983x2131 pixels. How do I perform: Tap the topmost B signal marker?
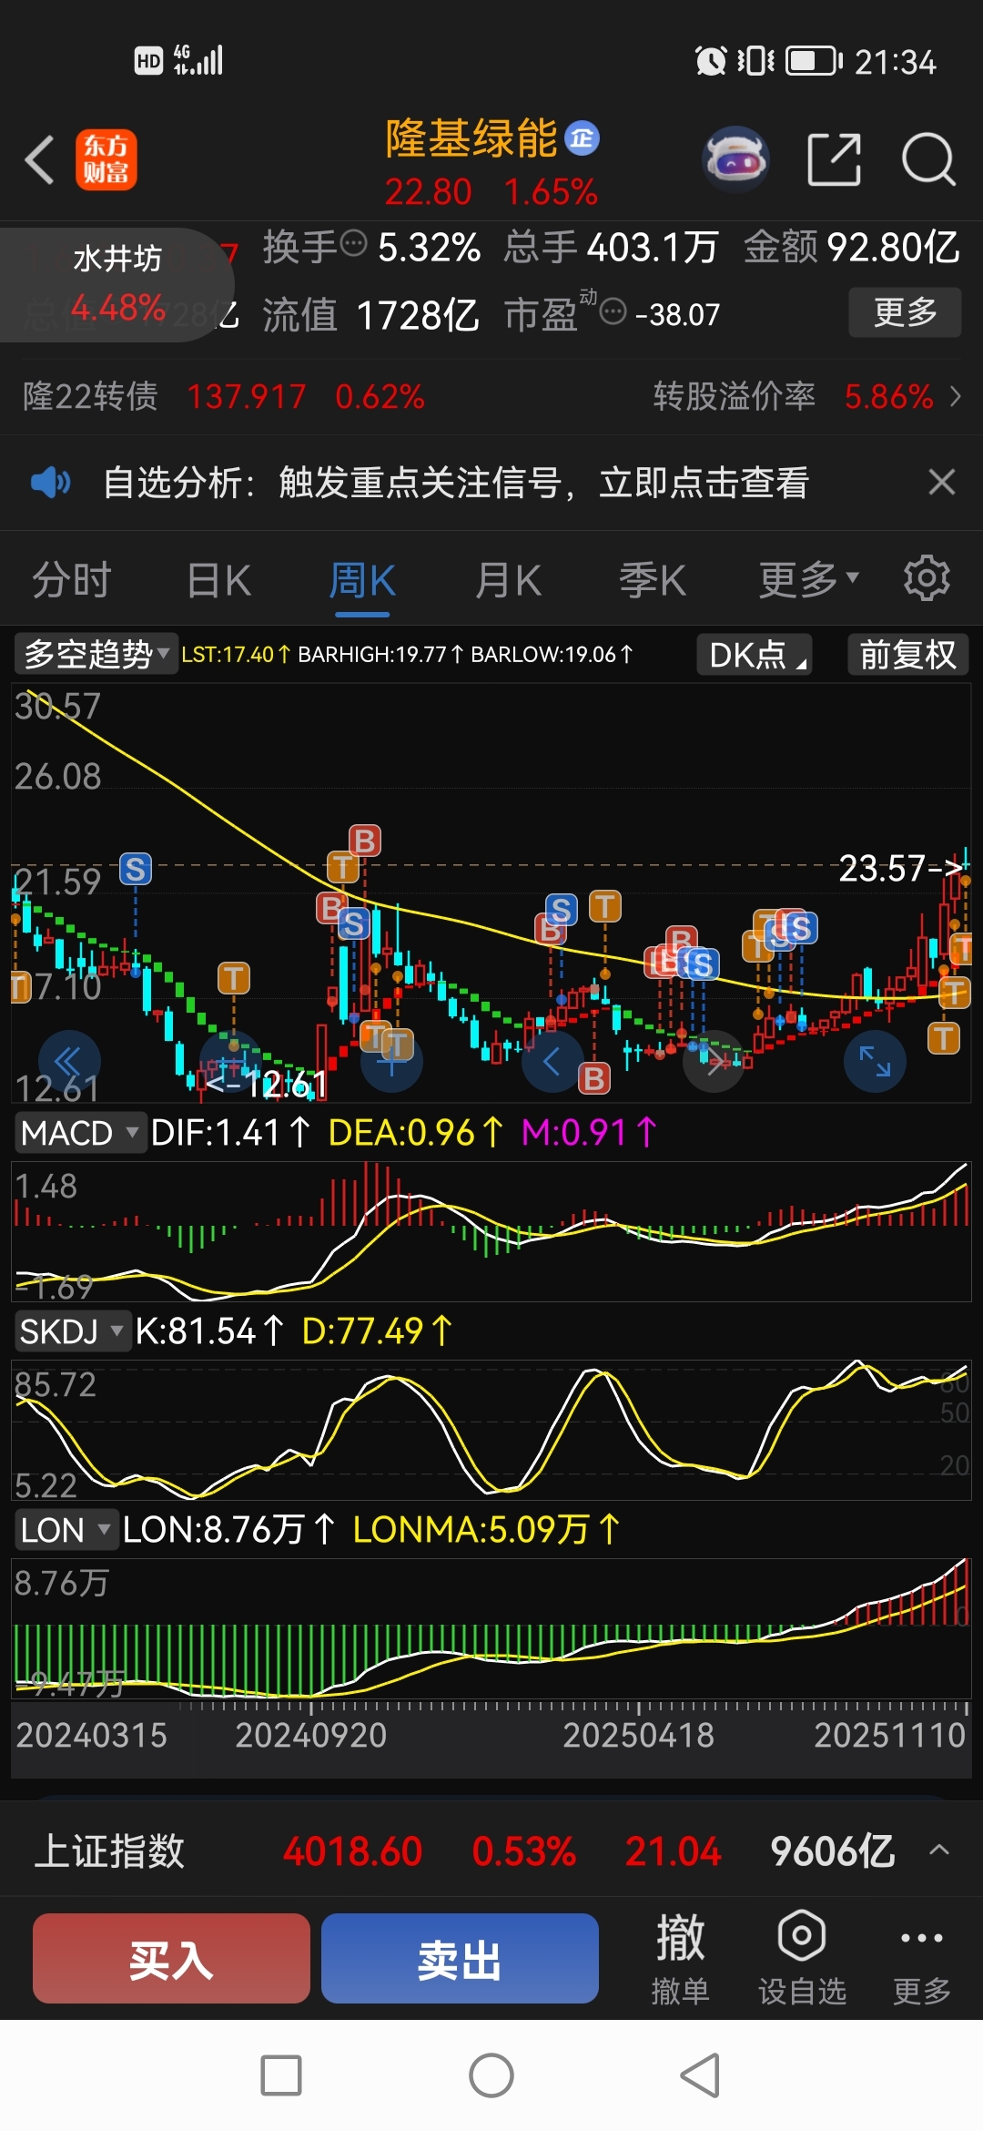(365, 841)
